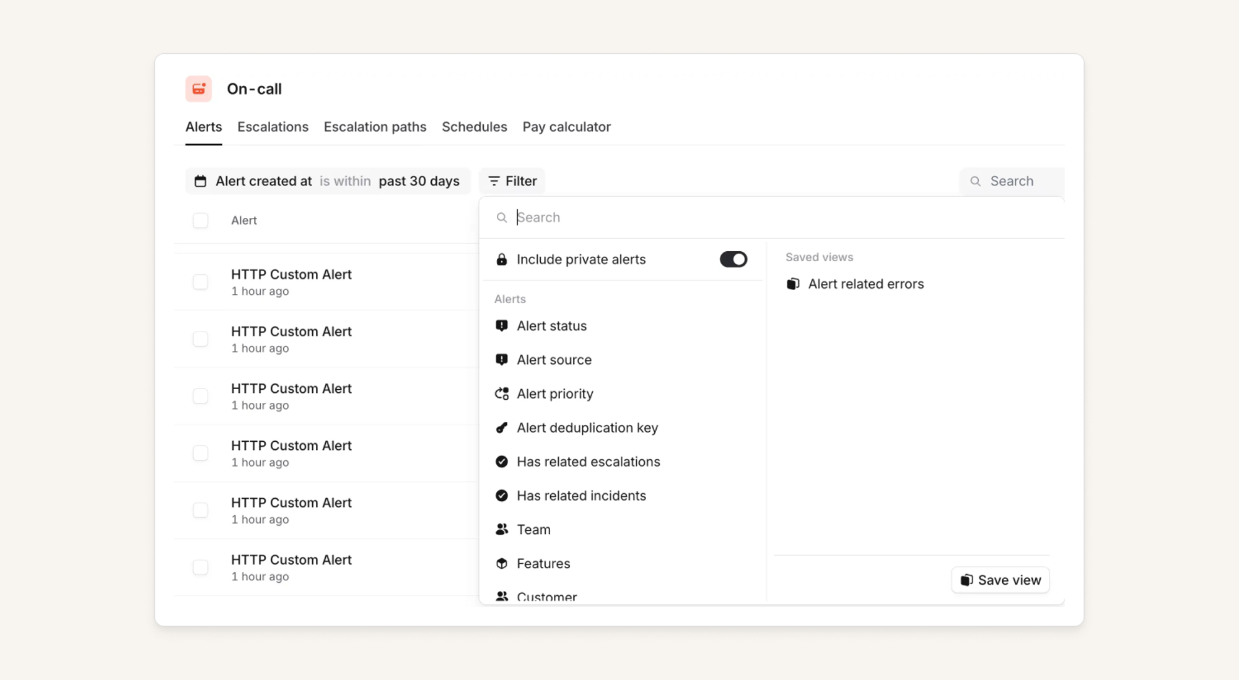Click the deduplication key icon
1239x680 pixels.
[x=502, y=428]
